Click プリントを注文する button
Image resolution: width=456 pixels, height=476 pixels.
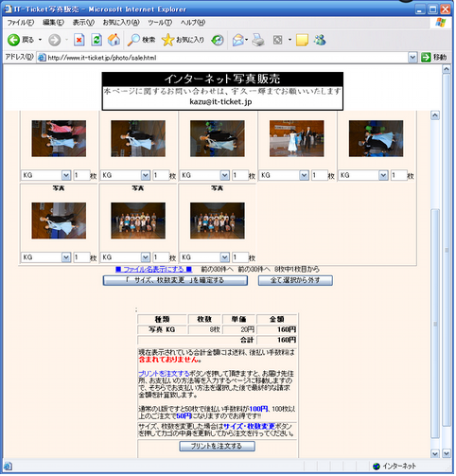[217, 447]
